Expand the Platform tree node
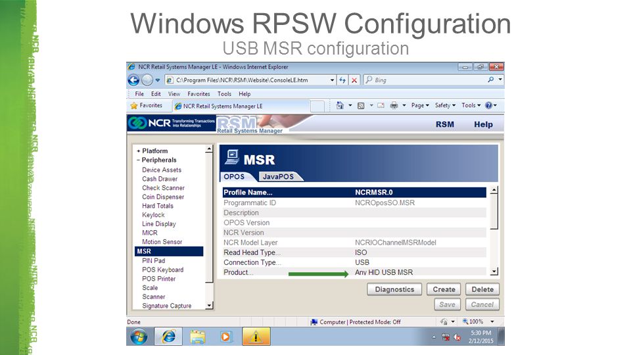The height and width of the screenshot is (355, 631). click(x=139, y=151)
